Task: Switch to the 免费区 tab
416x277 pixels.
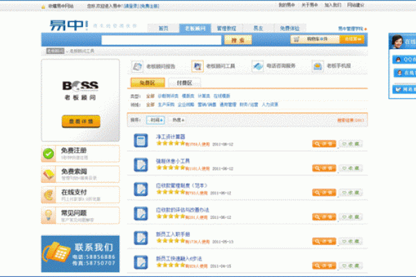Action: pyautogui.click(x=148, y=83)
